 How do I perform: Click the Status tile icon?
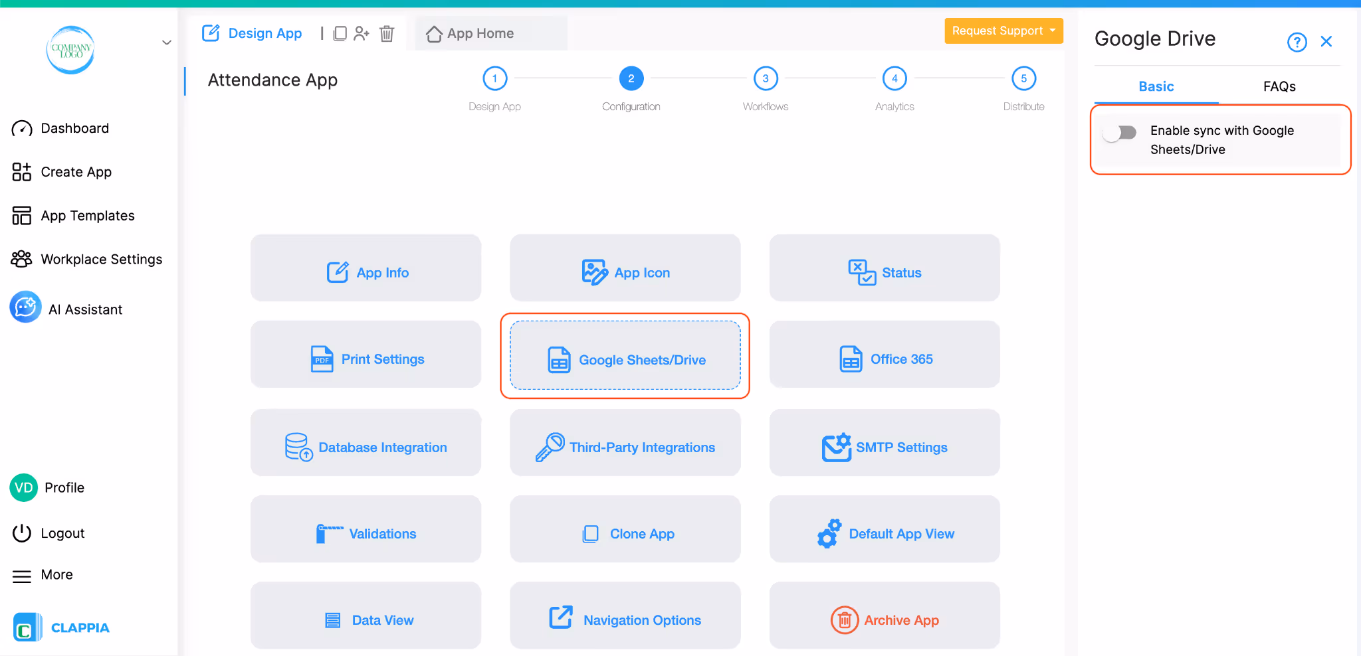[x=862, y=272]
